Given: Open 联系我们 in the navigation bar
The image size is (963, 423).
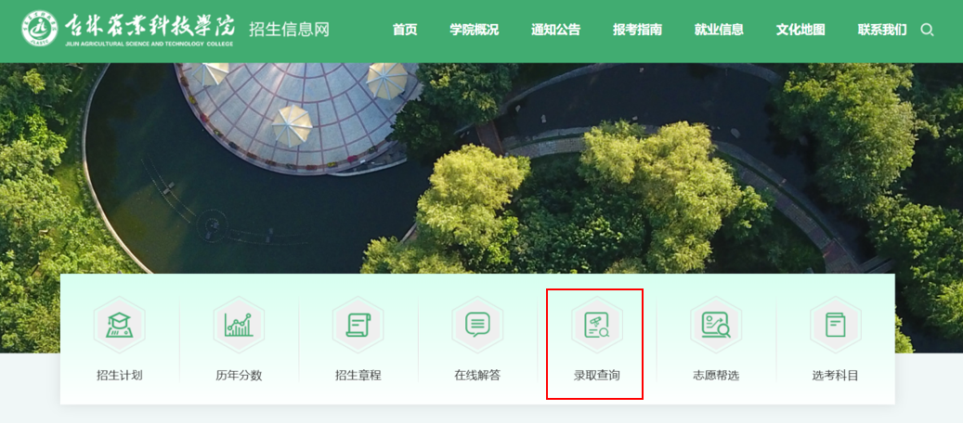Looking at the screenshot, I should (x=882, y=30).
